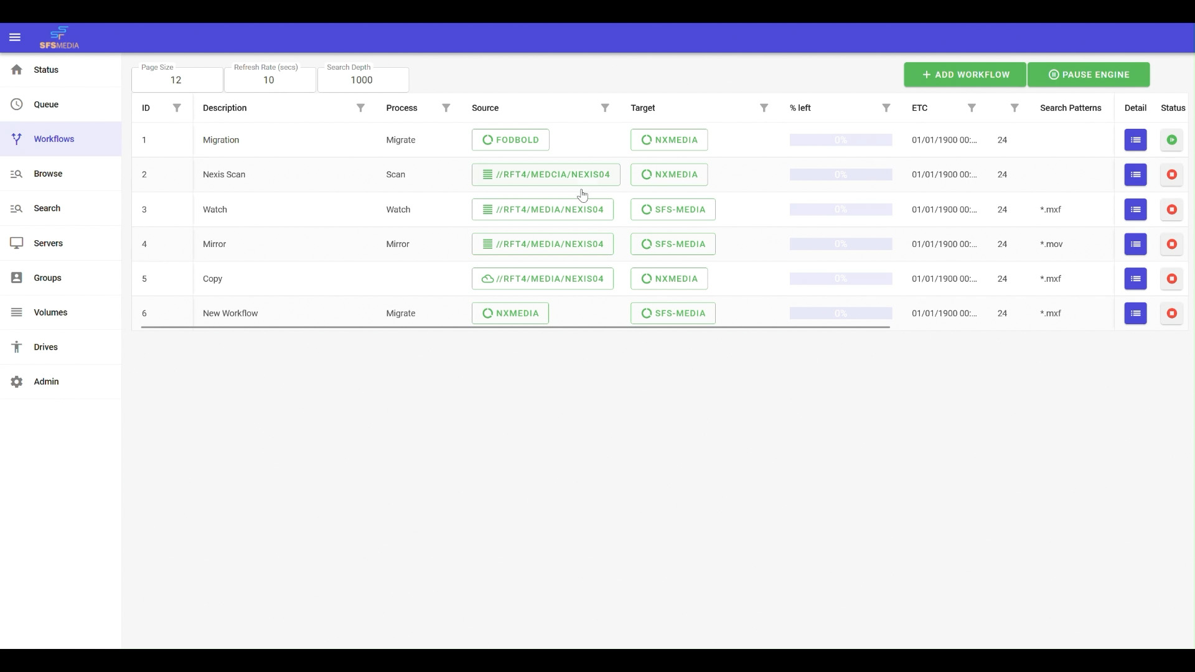The image size is (1195, 672).
Task: Open the filter next to Search Patterns column
Action: click(x=1015, y=108)
